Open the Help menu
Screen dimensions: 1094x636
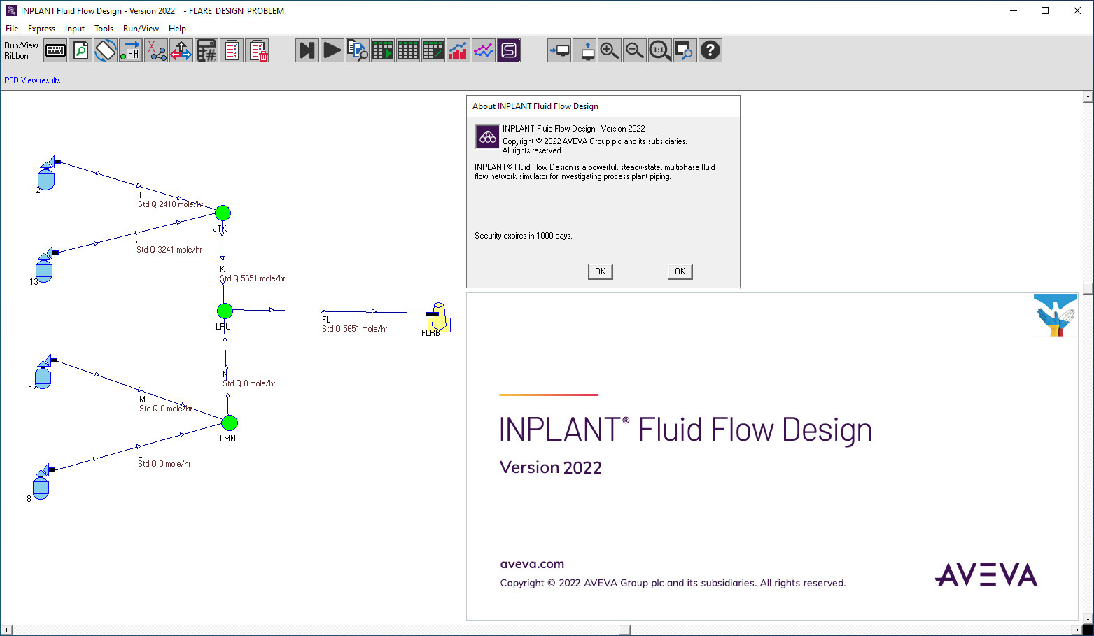177,29
